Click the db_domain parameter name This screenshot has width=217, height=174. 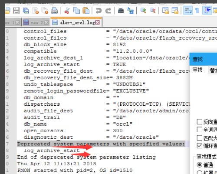tap(39, 97)
